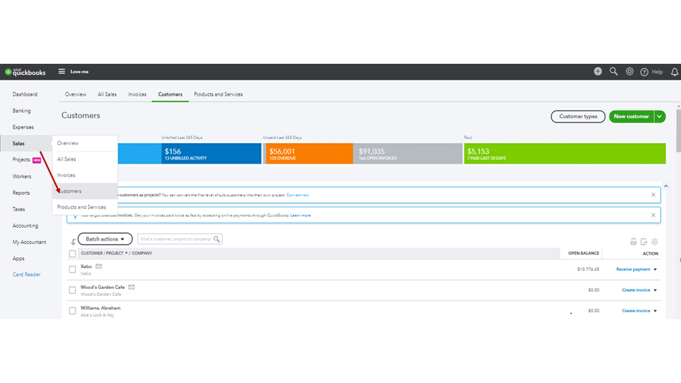The height and width of the screenshot is (383, 681).
Task: Choose Invoices in Sales flyout menu
Action: pyautogui.click(x=85, y=175)
